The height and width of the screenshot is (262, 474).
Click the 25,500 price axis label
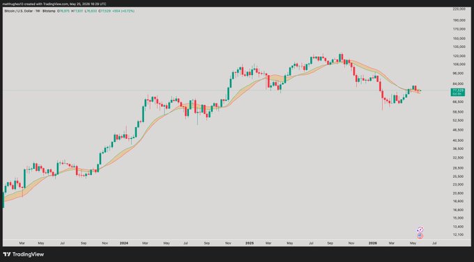pos(459,177)
